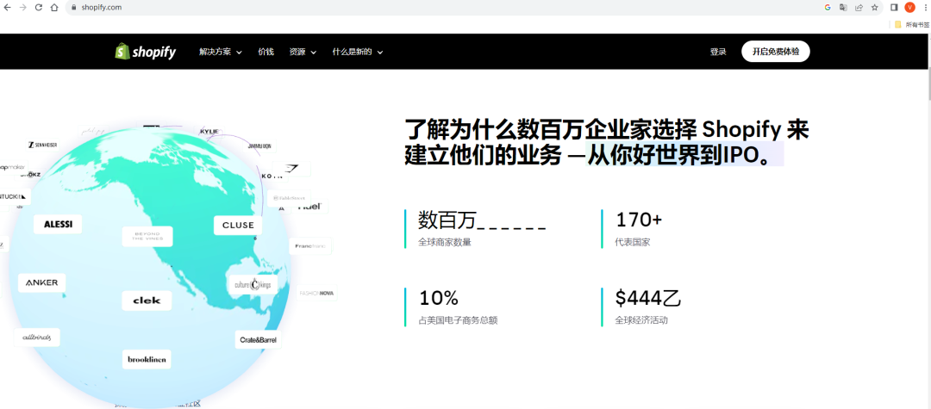
Task: Expand the 资源 dropdown menu
Action: 303,52
